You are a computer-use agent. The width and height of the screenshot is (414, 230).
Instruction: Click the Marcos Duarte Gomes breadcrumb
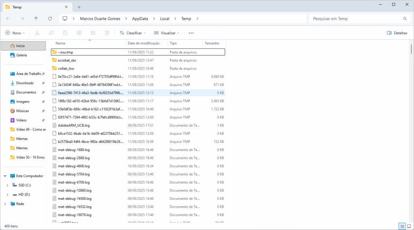point(100,19)
